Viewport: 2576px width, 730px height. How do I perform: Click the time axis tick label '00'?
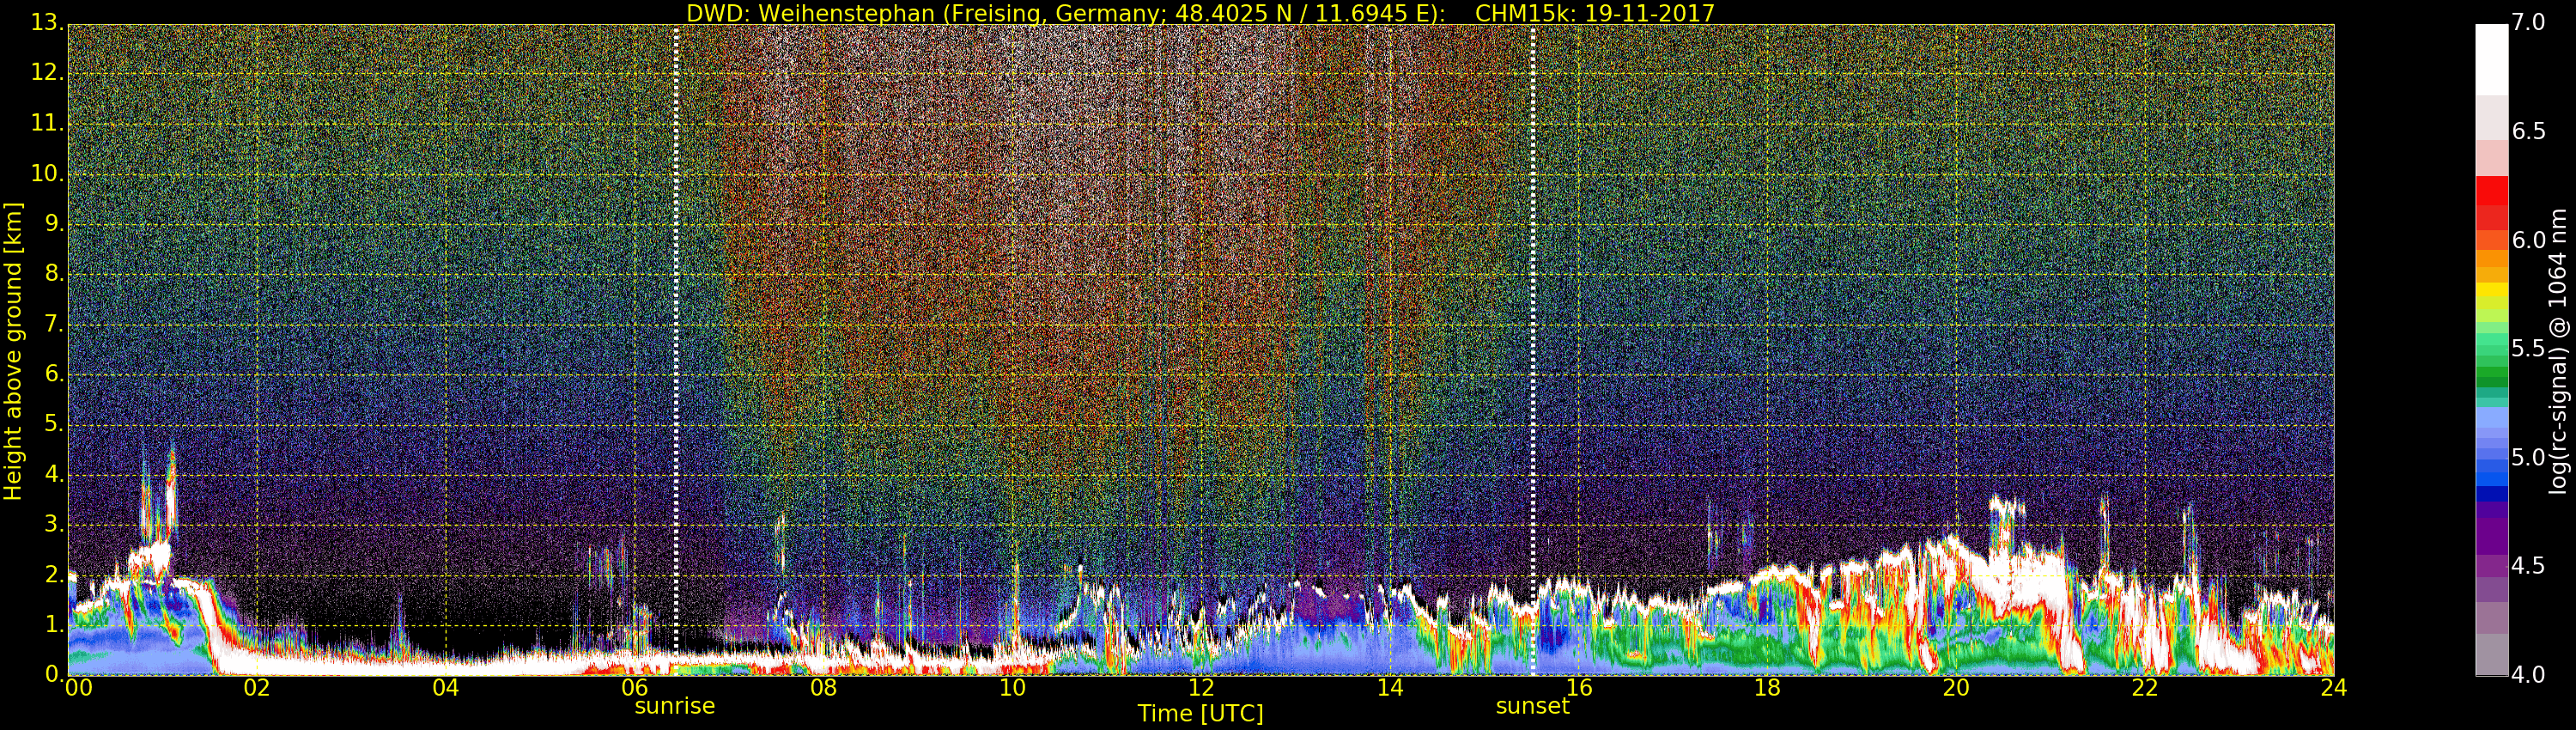click(x=79, y=688)
